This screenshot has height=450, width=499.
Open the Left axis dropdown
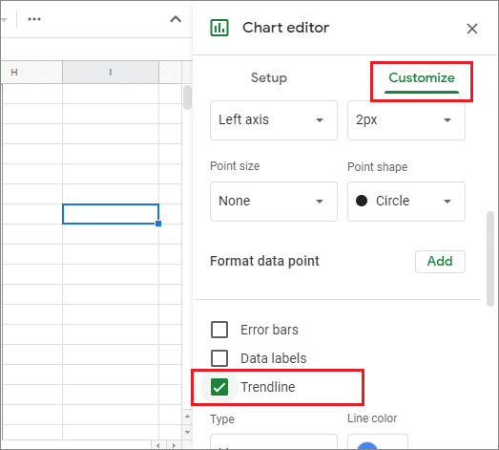pyautogui.click(x=274, y=120)
